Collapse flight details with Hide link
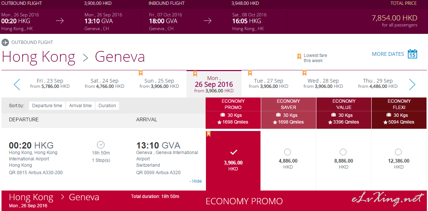 pos(196,181)
